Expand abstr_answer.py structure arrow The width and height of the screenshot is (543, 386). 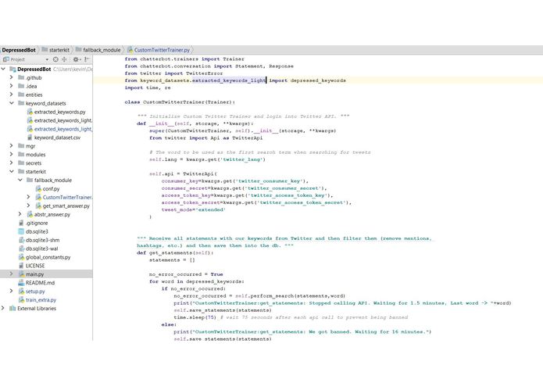[20, 214]
